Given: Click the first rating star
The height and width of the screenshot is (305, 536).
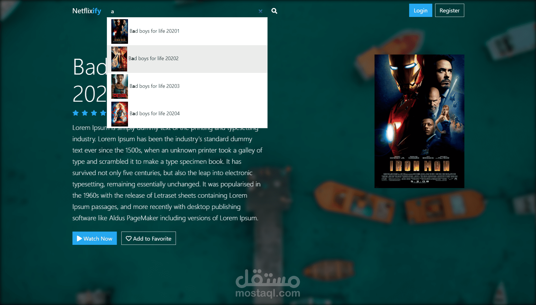Looking at the screenshot, I should tap(75, 113).
